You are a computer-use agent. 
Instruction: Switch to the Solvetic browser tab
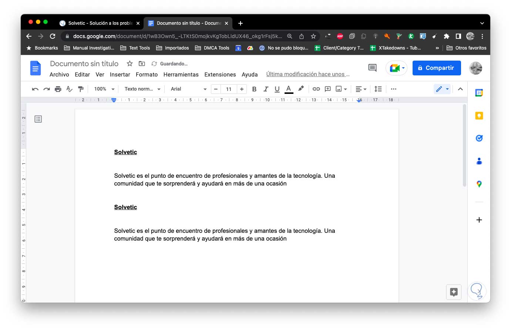point(100,23)
